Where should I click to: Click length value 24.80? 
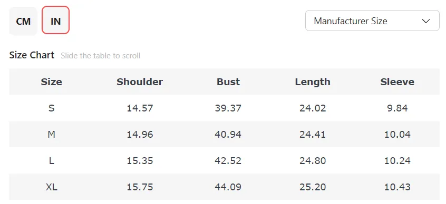313,161
